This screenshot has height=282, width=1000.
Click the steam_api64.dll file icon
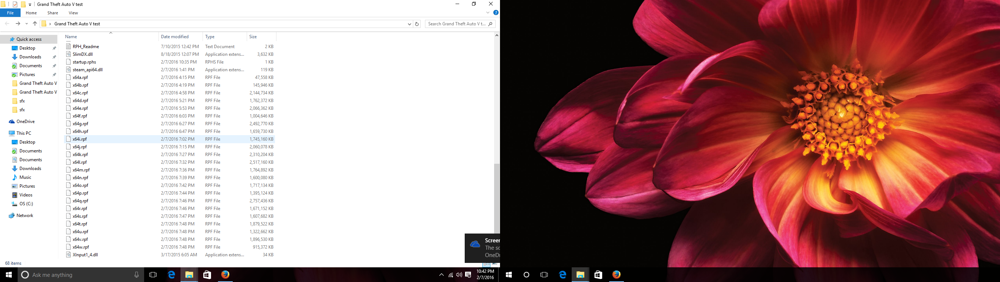pos(69,70)
